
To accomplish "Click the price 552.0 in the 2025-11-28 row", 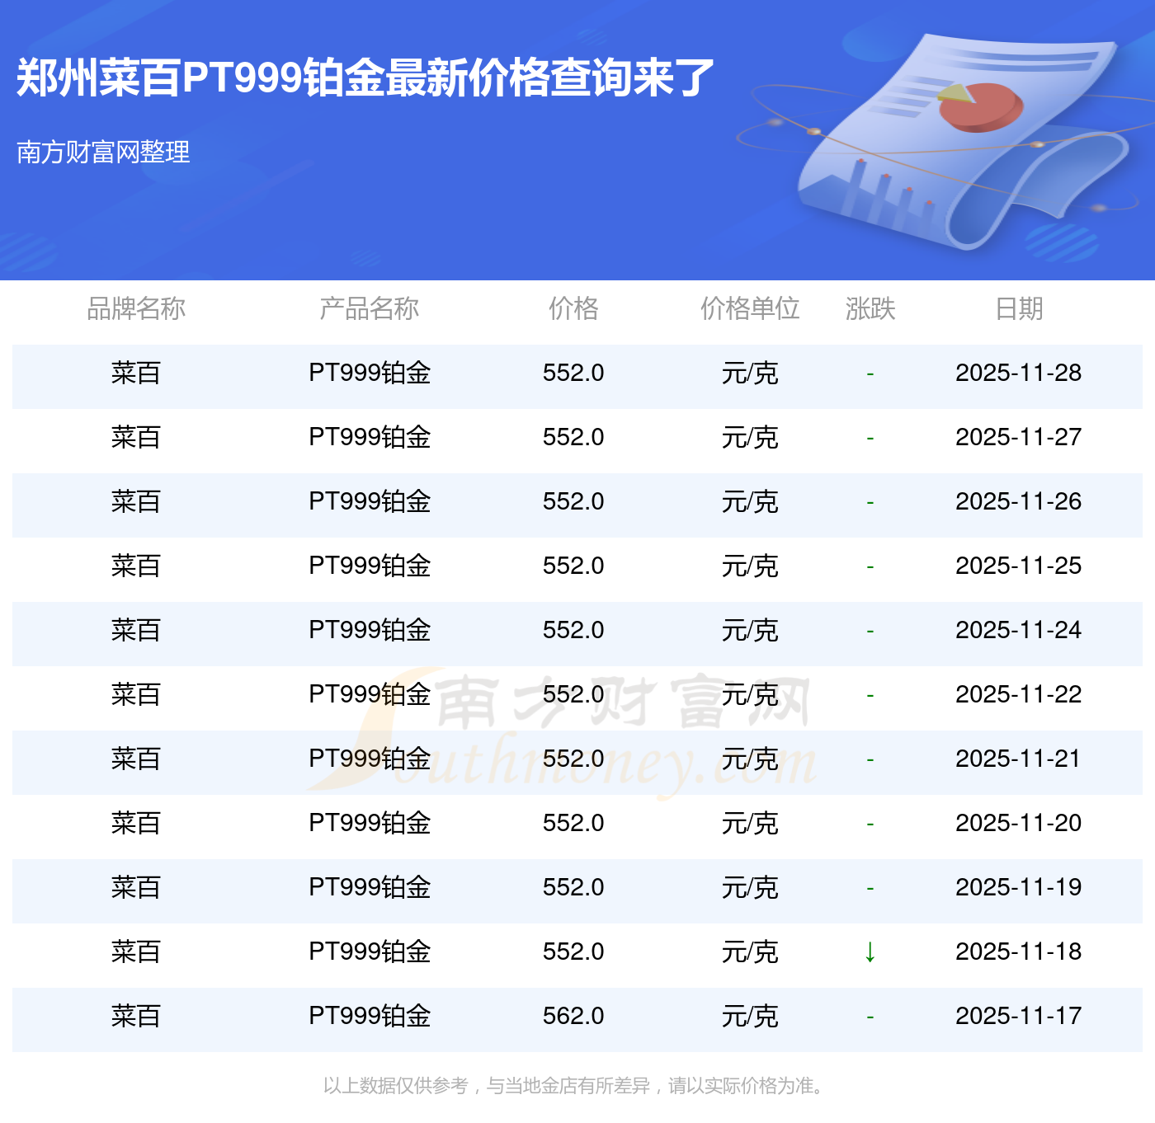I will [x=573, y=373].
